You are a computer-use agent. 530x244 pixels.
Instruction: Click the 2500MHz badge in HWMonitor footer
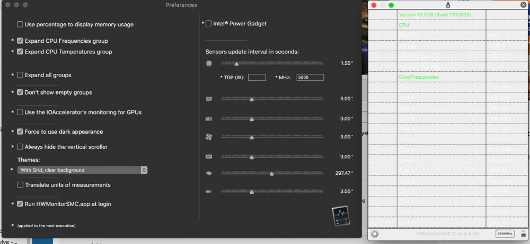(505, 234)
